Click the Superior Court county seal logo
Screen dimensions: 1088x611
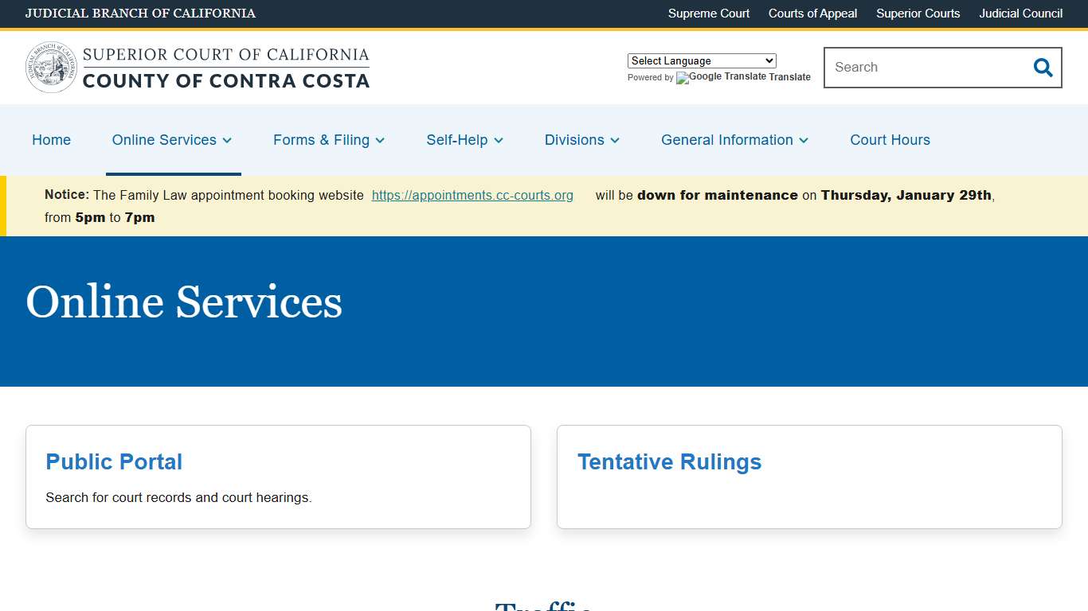(x=50, y=67)
